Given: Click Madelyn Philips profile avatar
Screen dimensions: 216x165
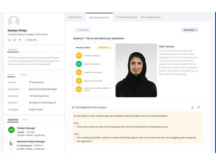Looking at the screenshot, I should pyautogui.click(x=14, y=21).
